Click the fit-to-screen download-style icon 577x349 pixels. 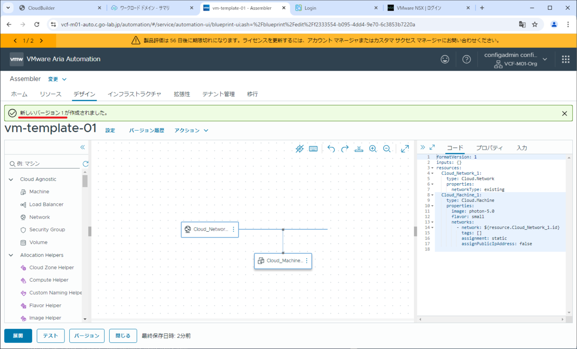(359, 149)
